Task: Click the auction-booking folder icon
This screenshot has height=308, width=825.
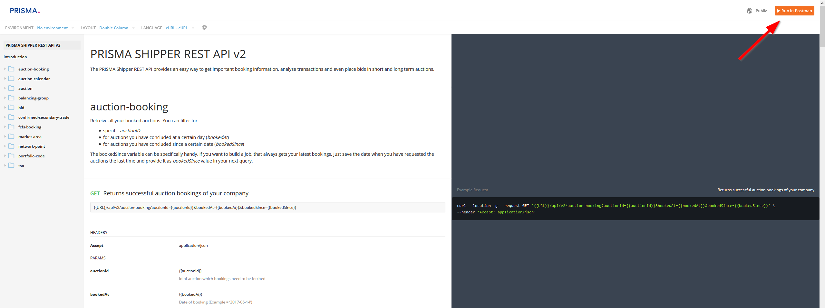Action: [12, 69]
